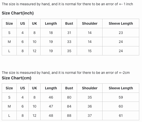
Task: Select sleeve length value 23
Action: tap(121, 33)
